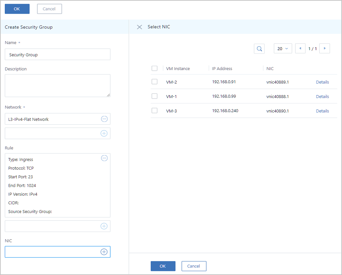Click the empty add-rule field
This screenshot has width=342, height=275.
pos(58,226)
